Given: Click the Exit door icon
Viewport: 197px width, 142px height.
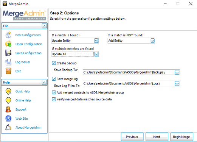Looking at the screenshot, I should 8,71.
